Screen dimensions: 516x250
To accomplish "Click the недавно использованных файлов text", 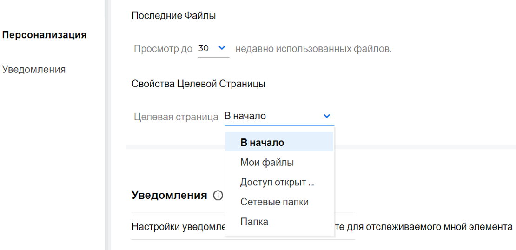I will [x=313, y=48].
